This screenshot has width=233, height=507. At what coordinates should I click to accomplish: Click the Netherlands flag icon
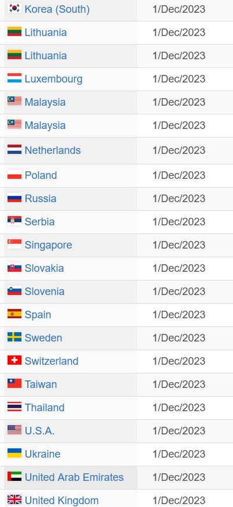click(x=14, y=150)
